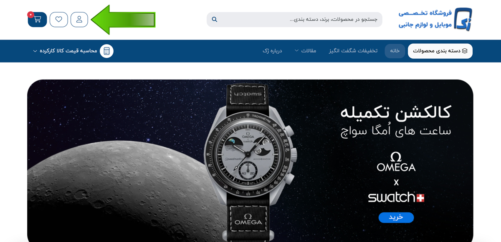Click the red cart count badge
This screenshot has width=501, height=242.
tap(30, 15)
